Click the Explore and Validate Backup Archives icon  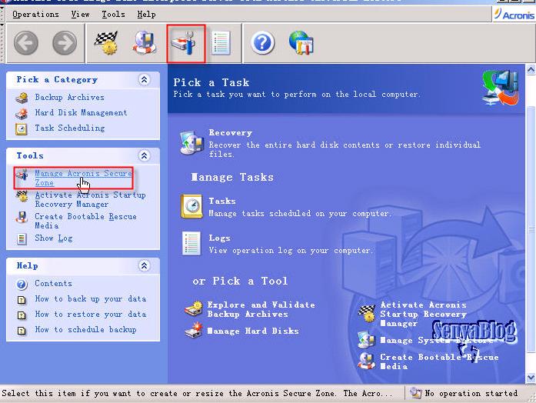coord(194,308)
